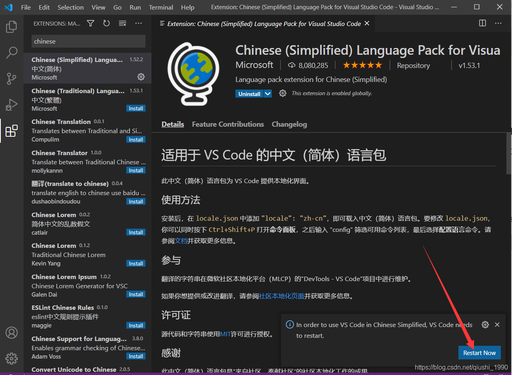Open the Explorer view in activity bar
The height and width of the screenshot is (375, 512).
[x=12, y=27]
